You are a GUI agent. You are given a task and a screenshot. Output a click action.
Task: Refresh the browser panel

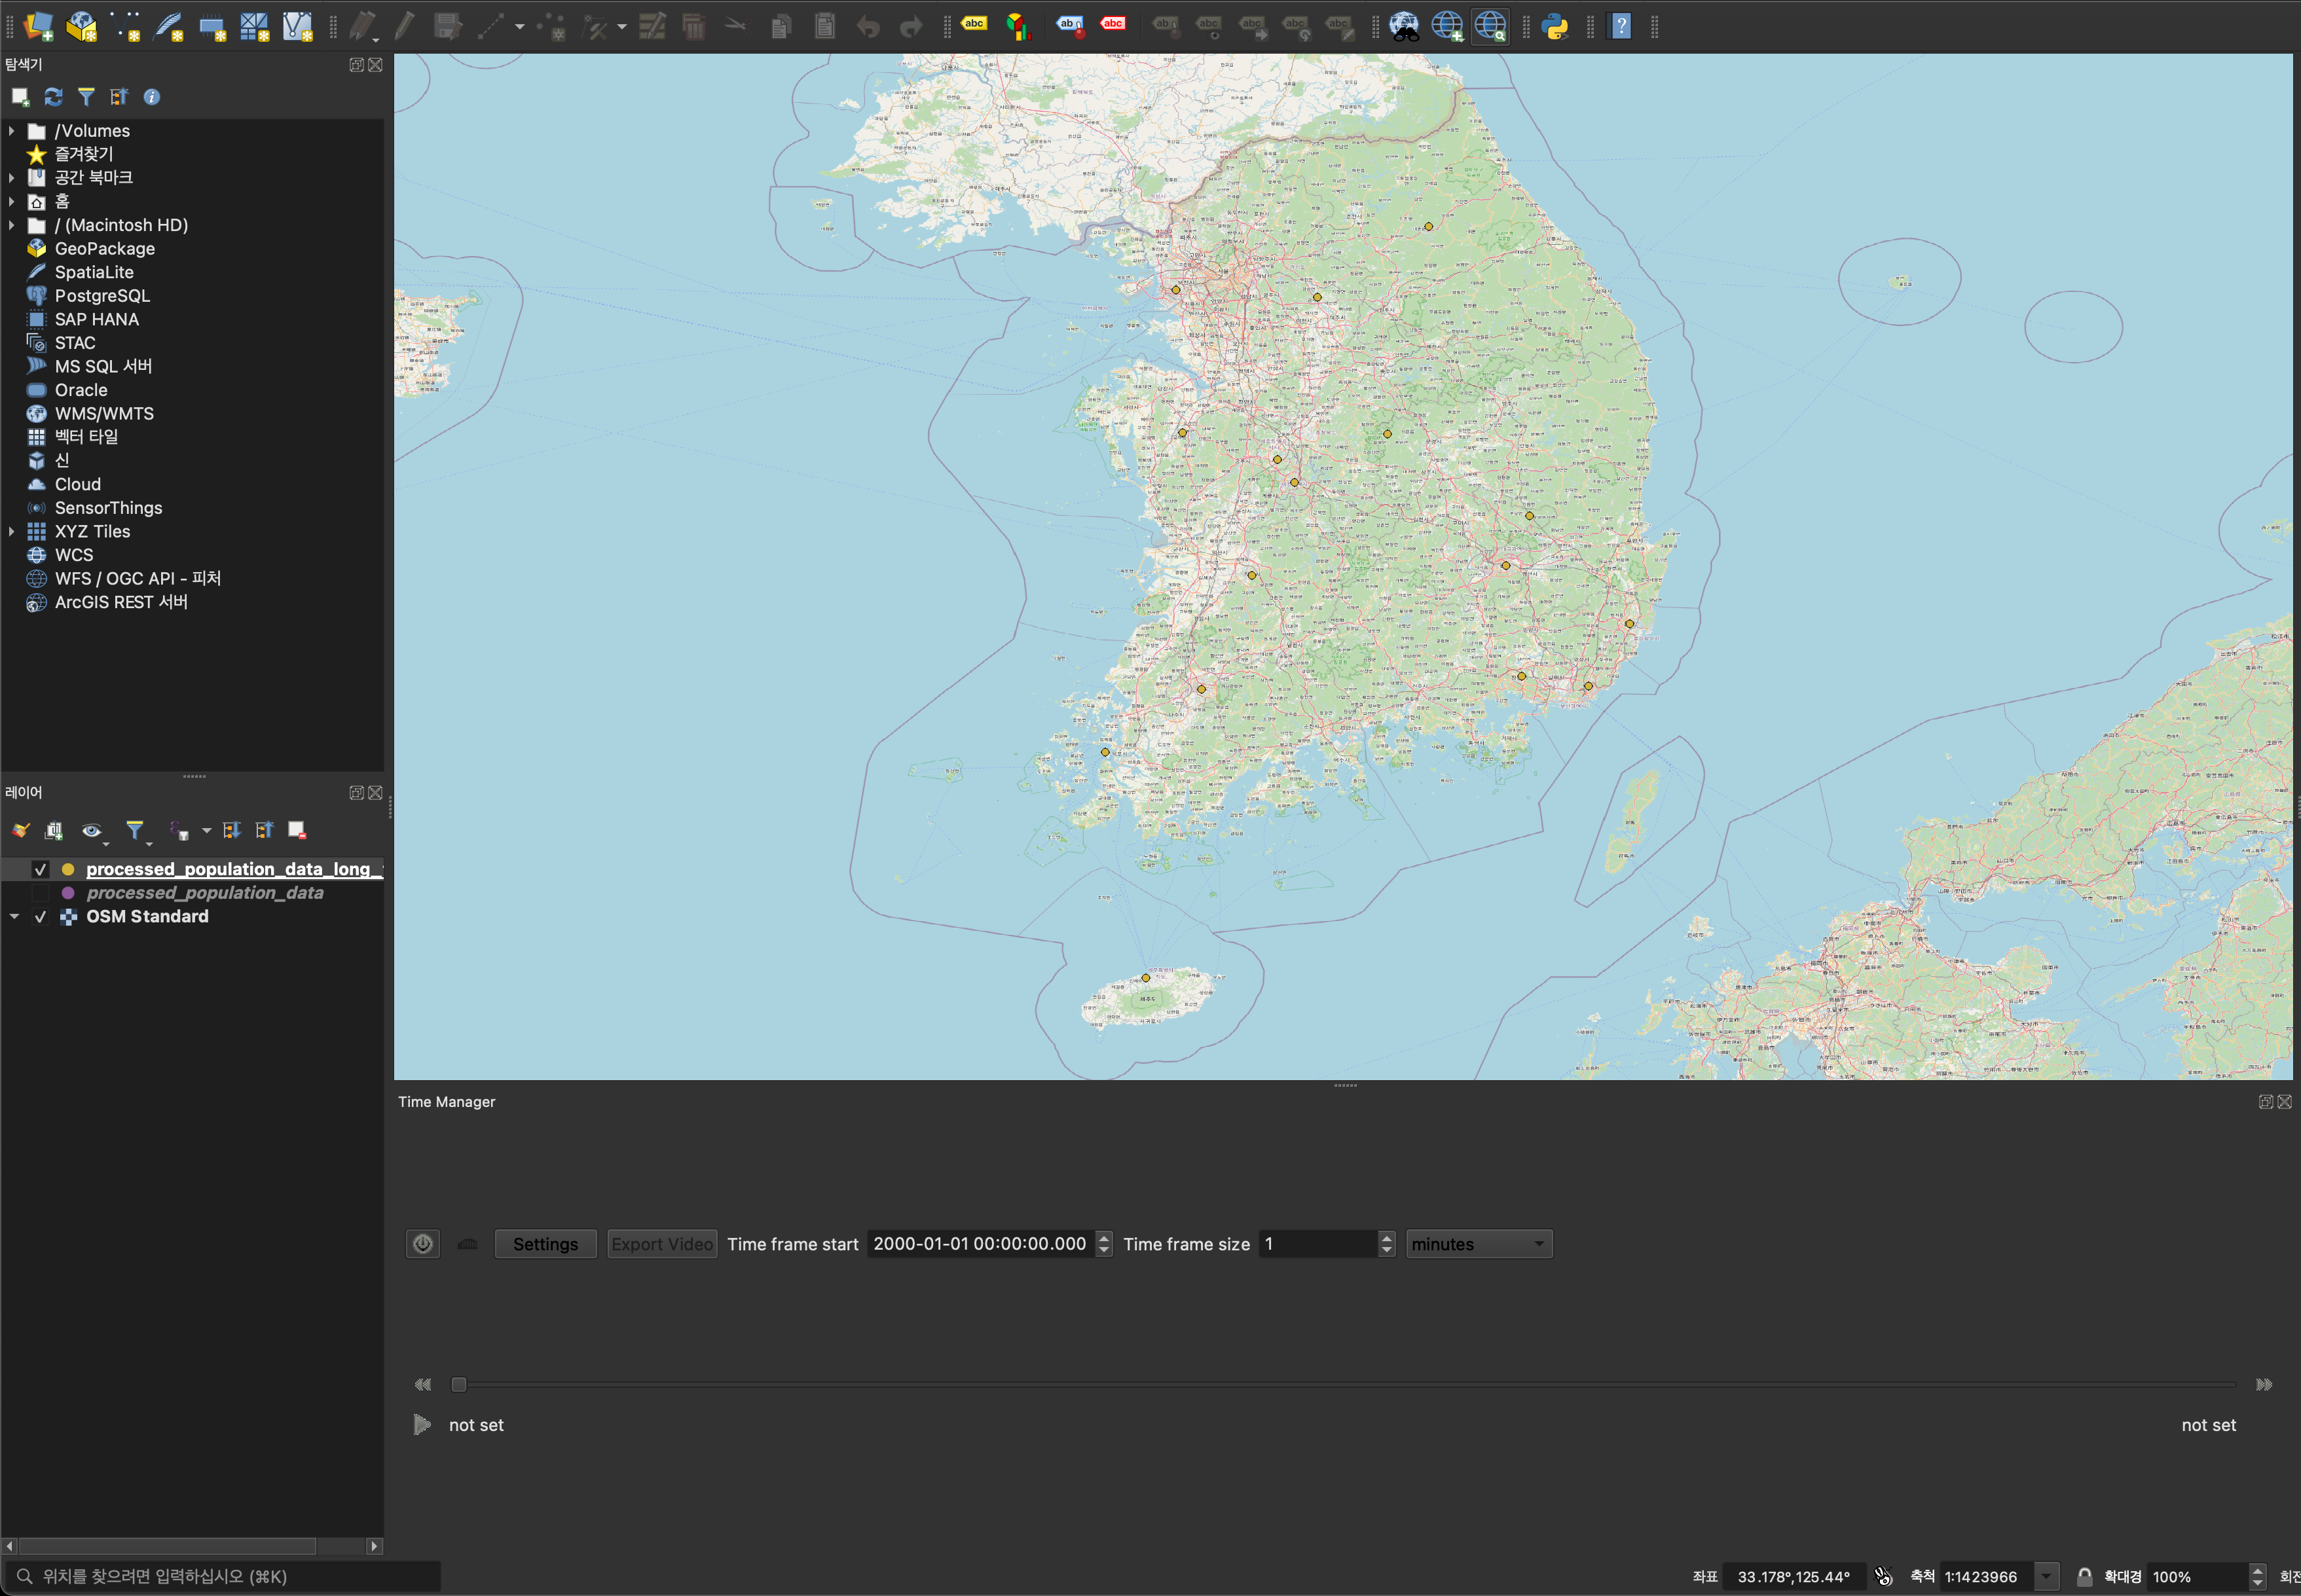coord(53,97)
